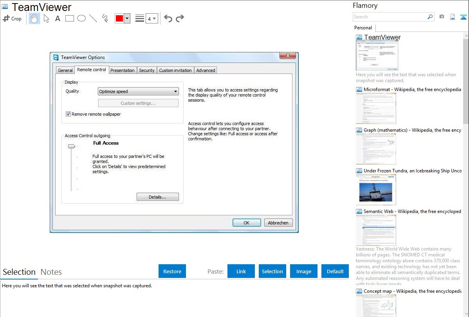Cancel with the Abbrechen button

[278, 223]
